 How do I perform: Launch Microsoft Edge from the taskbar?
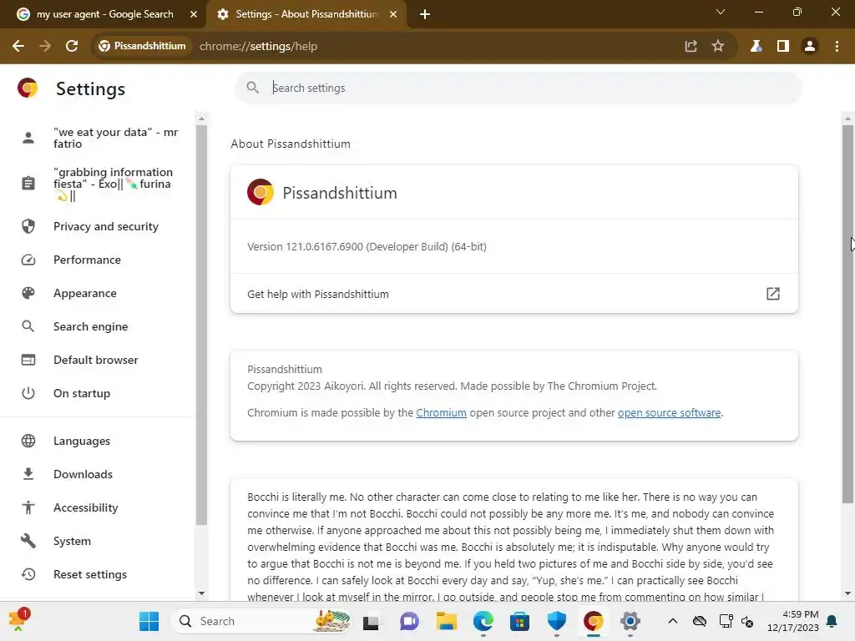(x=483, y=621)
